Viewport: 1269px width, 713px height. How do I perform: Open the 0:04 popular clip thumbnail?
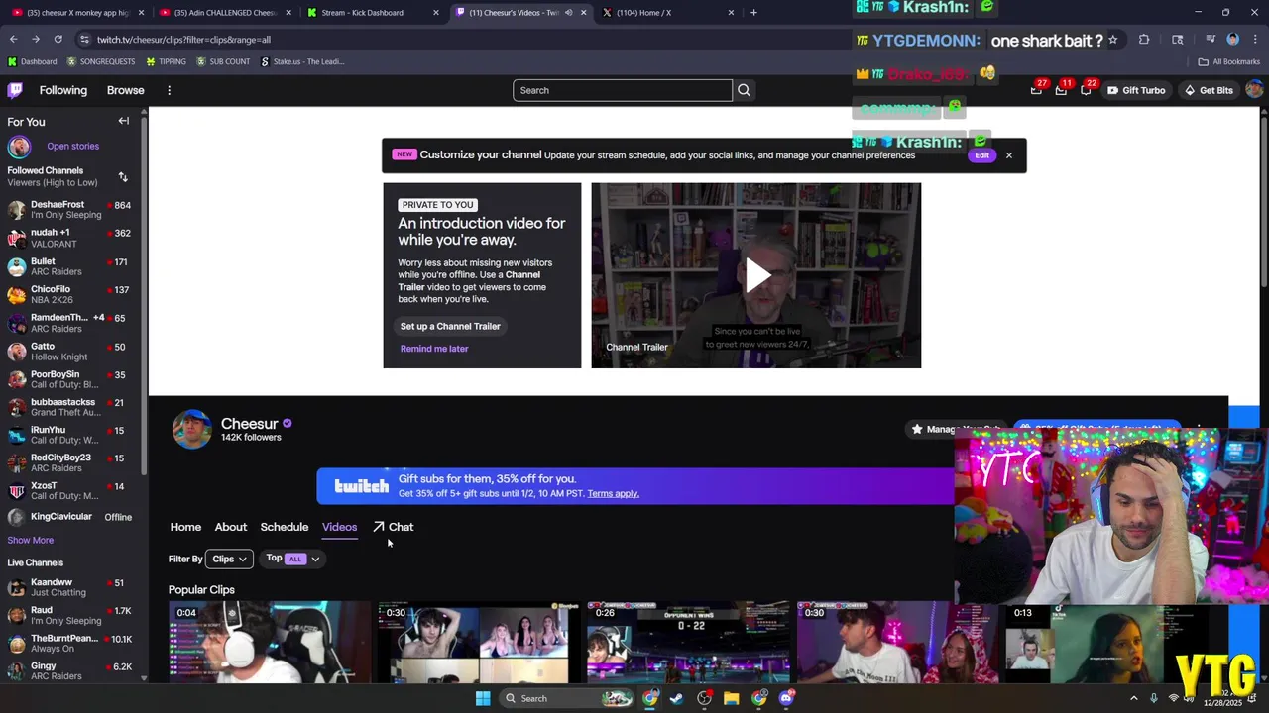(x=269, y=643)
